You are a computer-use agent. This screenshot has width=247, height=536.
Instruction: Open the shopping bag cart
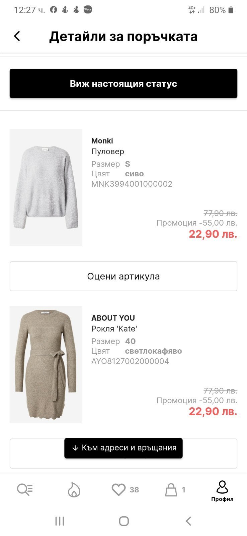point(171,490)
